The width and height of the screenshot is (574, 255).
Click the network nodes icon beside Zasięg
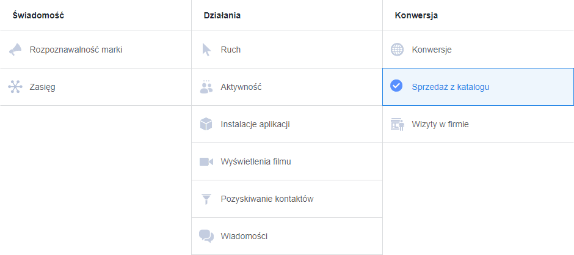pyautogui.click(x=15, y=87)
